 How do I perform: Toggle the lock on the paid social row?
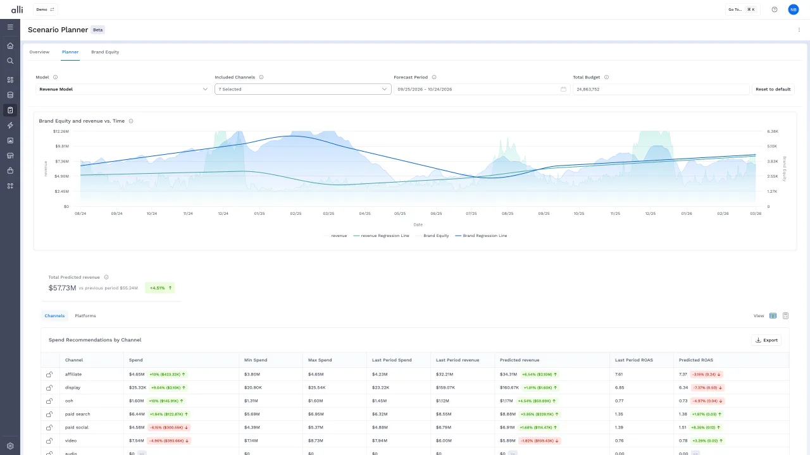(x=49, y=427)
